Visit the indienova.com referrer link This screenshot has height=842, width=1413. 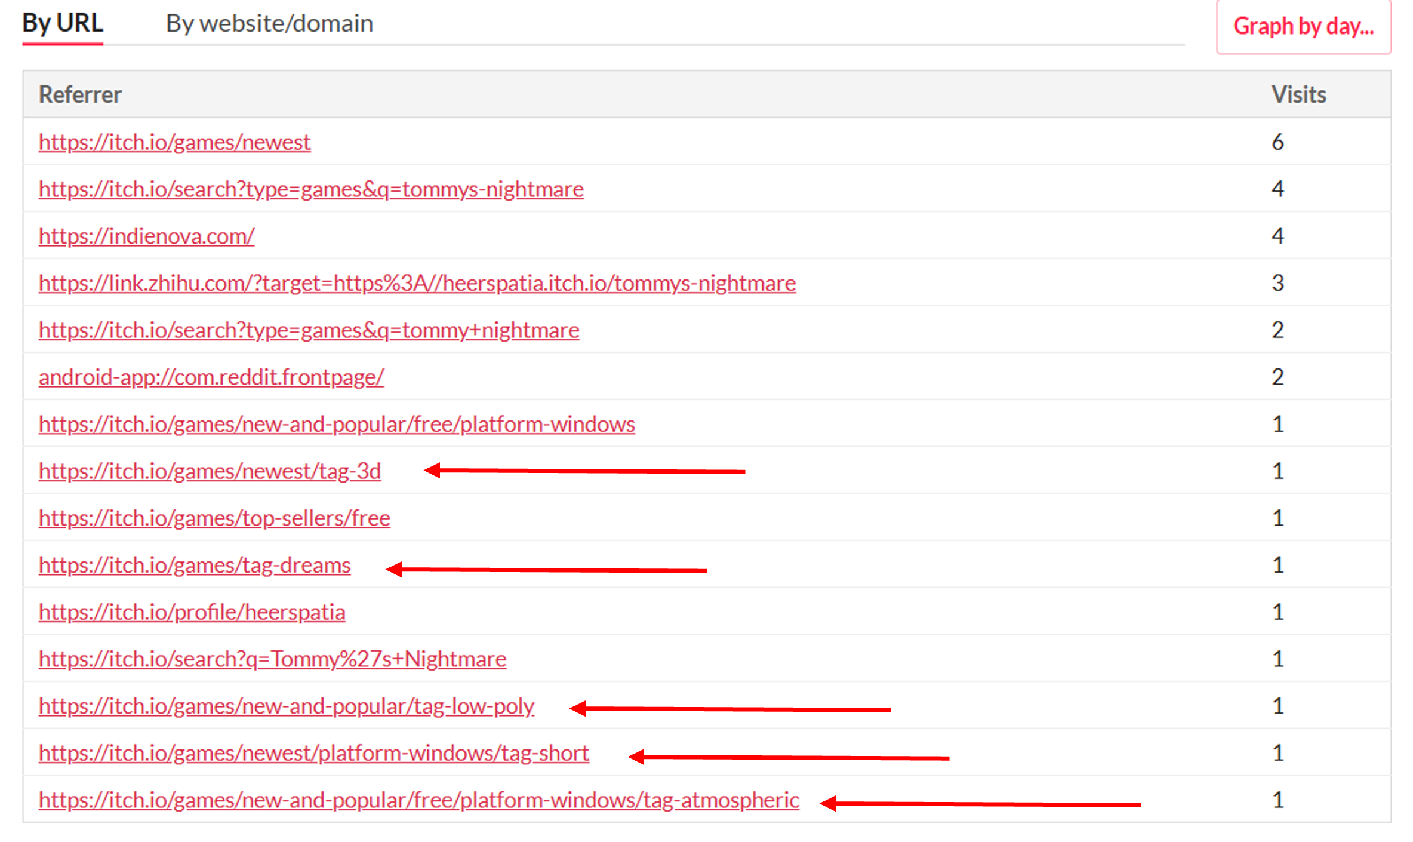point(146,236)
